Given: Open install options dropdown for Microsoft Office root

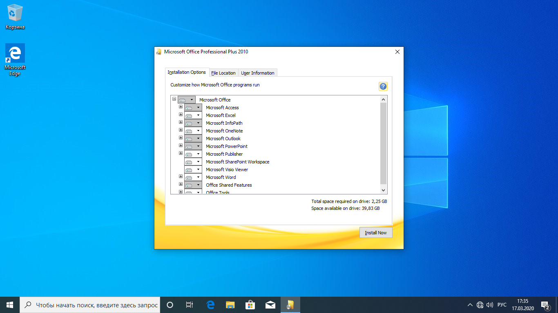Looking at the screenshot, I should click(187, 100).
